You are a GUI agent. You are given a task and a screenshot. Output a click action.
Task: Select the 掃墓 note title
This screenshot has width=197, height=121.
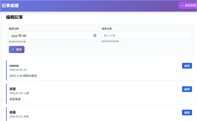(13, 112)
